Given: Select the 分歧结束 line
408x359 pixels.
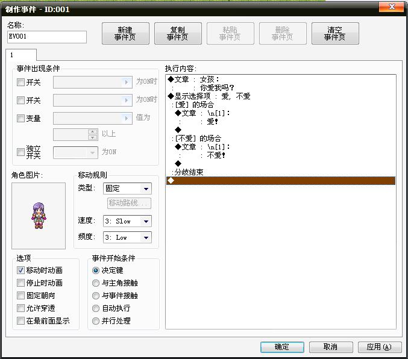Looking at the screenshot, I should (281, 172).
